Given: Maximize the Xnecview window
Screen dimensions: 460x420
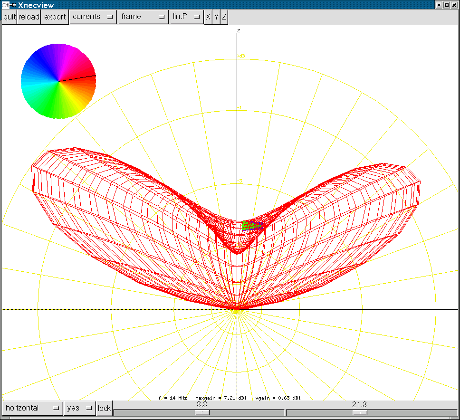Looking at the screenshot, I should click(x=447, y=5).
